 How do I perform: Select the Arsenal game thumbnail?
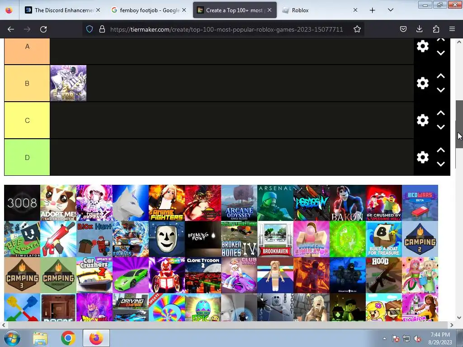pyautogui.click(x=275, y=203)
